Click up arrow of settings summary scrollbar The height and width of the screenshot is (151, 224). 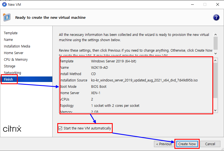[x=215, y=60]
